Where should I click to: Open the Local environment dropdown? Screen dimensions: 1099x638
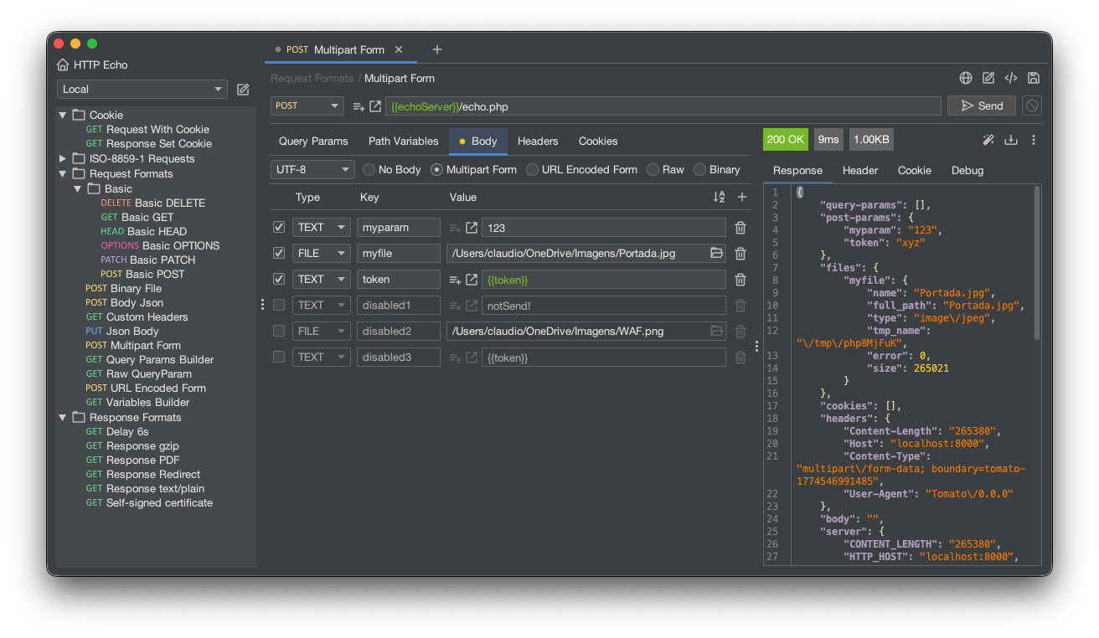[142, 90]
